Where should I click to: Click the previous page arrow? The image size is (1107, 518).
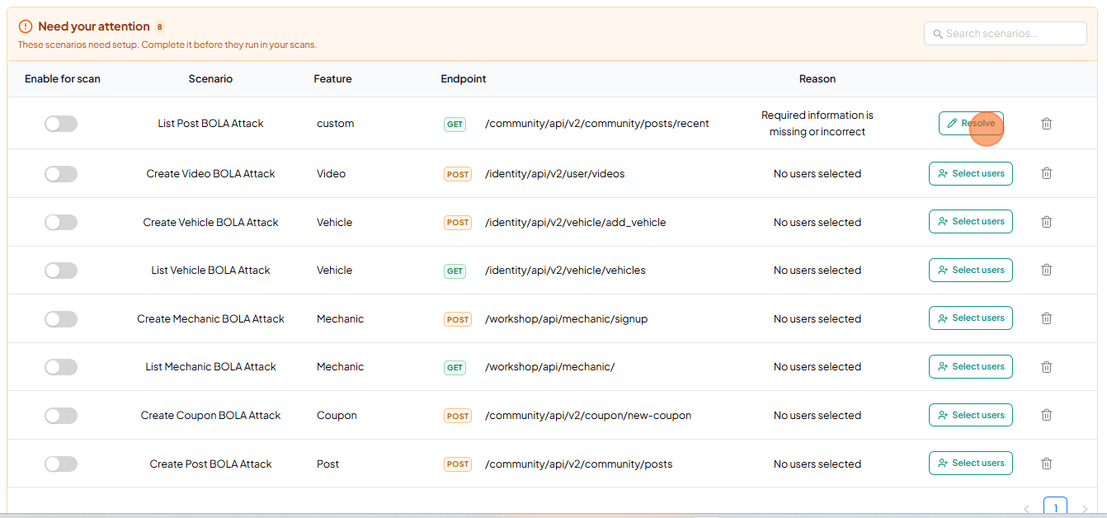(1027, 509)
